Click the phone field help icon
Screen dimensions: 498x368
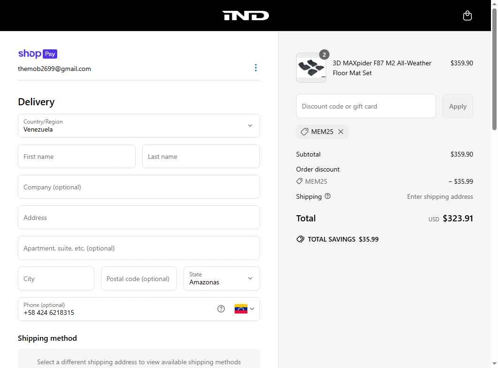221,309
